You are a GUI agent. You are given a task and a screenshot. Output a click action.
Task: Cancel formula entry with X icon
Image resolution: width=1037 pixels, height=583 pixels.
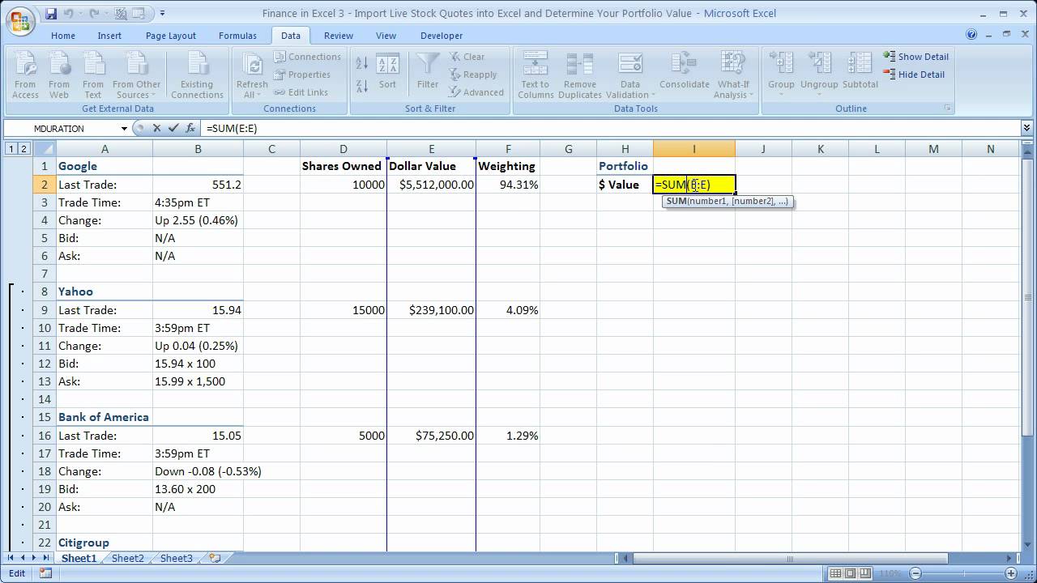pos(156,128)
